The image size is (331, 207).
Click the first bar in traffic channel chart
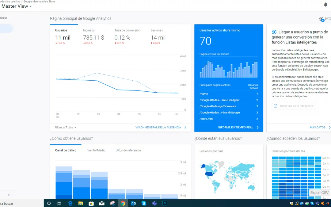tap(64, 183)
